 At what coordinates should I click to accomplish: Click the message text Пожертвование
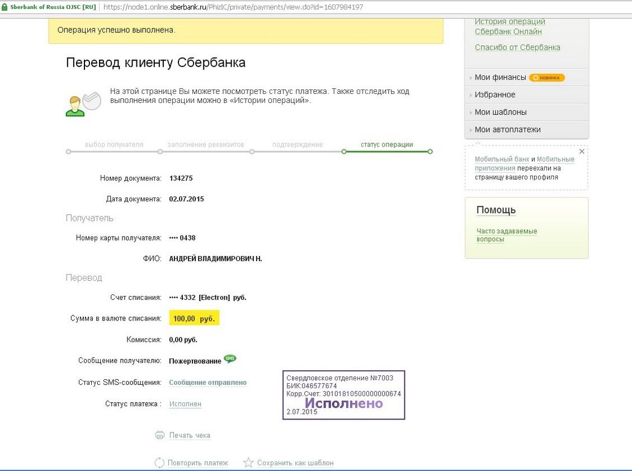[195, 361]
